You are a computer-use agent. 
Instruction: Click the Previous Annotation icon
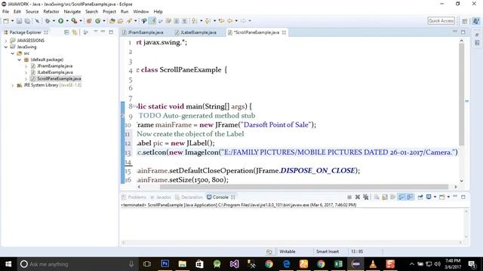(x=208, y=21)
